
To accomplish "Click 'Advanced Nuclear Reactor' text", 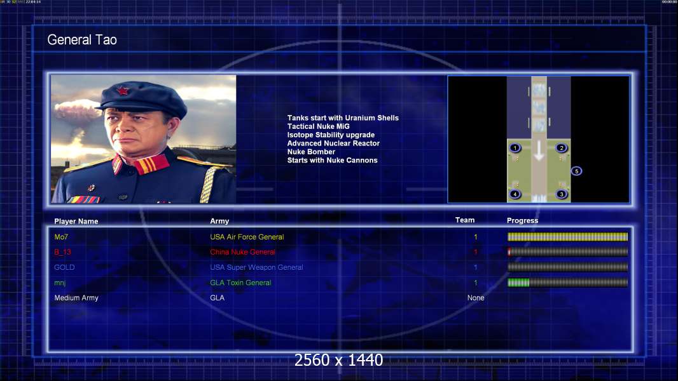I will [x=333, y=144].
